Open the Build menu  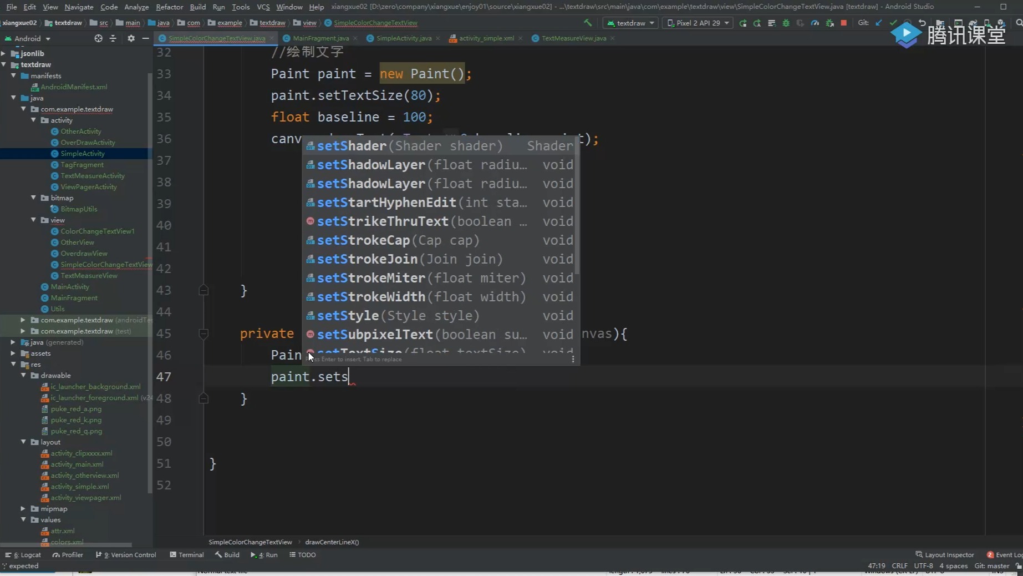click(197, 7)
